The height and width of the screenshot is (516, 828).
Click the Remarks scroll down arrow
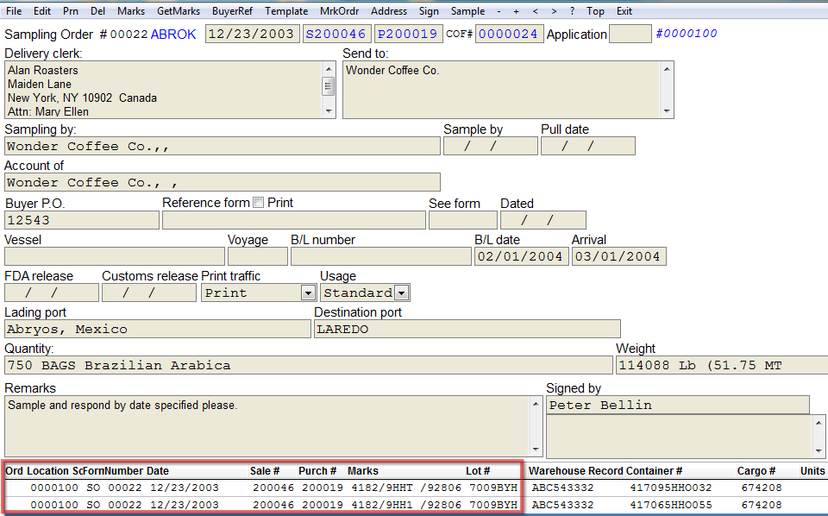tap(536, 450)
